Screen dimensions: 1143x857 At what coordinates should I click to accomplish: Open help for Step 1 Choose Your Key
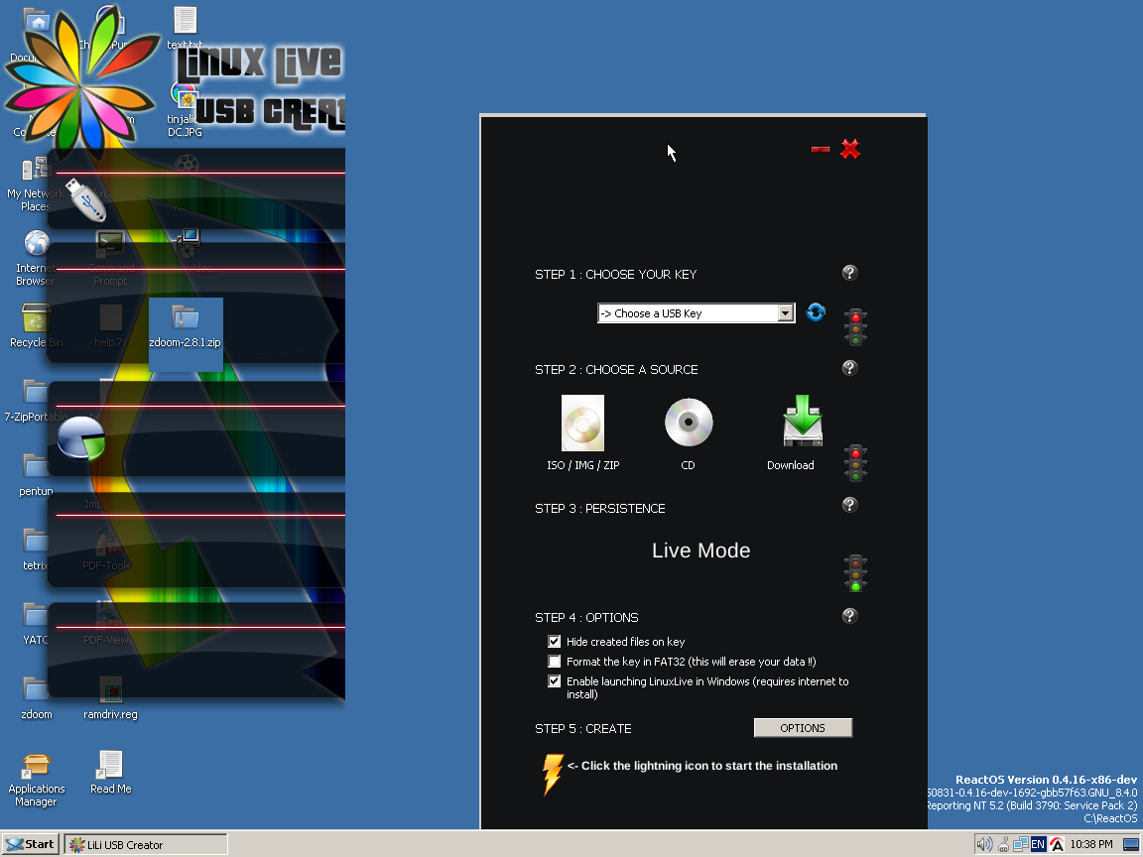pos(849,273)
